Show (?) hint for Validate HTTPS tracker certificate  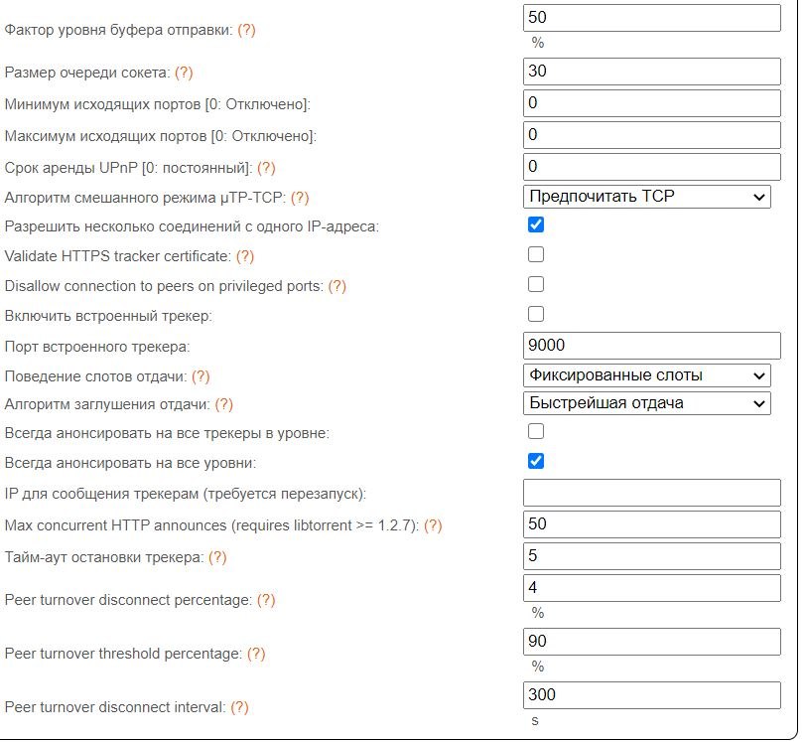(x=245, y=256)
